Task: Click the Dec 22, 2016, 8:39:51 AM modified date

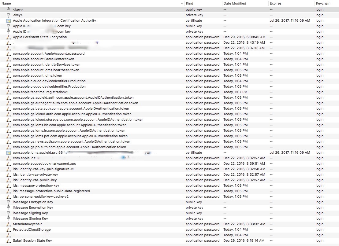Action: point(244,164)
